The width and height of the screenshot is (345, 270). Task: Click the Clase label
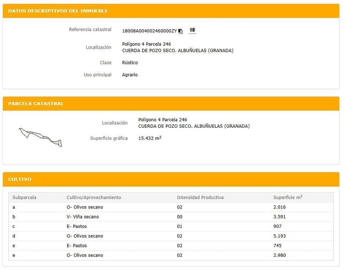point(106,62)
